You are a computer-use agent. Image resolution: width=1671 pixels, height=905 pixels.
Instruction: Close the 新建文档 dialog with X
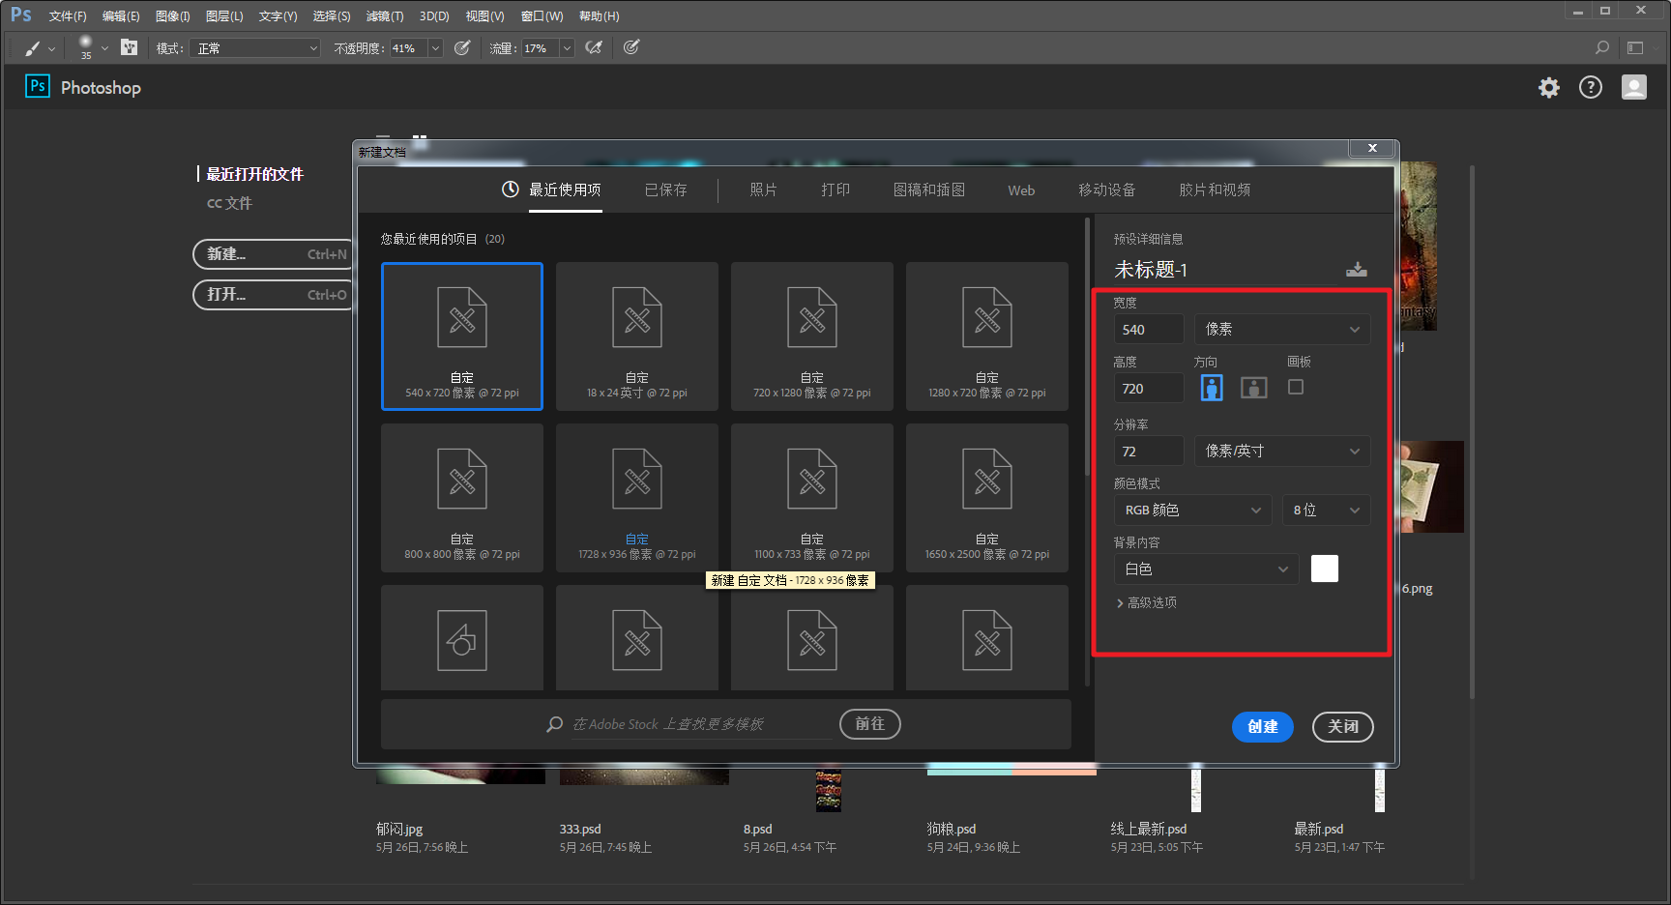tap(1372, 148)
